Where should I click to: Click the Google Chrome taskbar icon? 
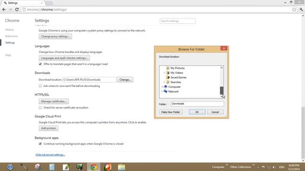[93, 167]
